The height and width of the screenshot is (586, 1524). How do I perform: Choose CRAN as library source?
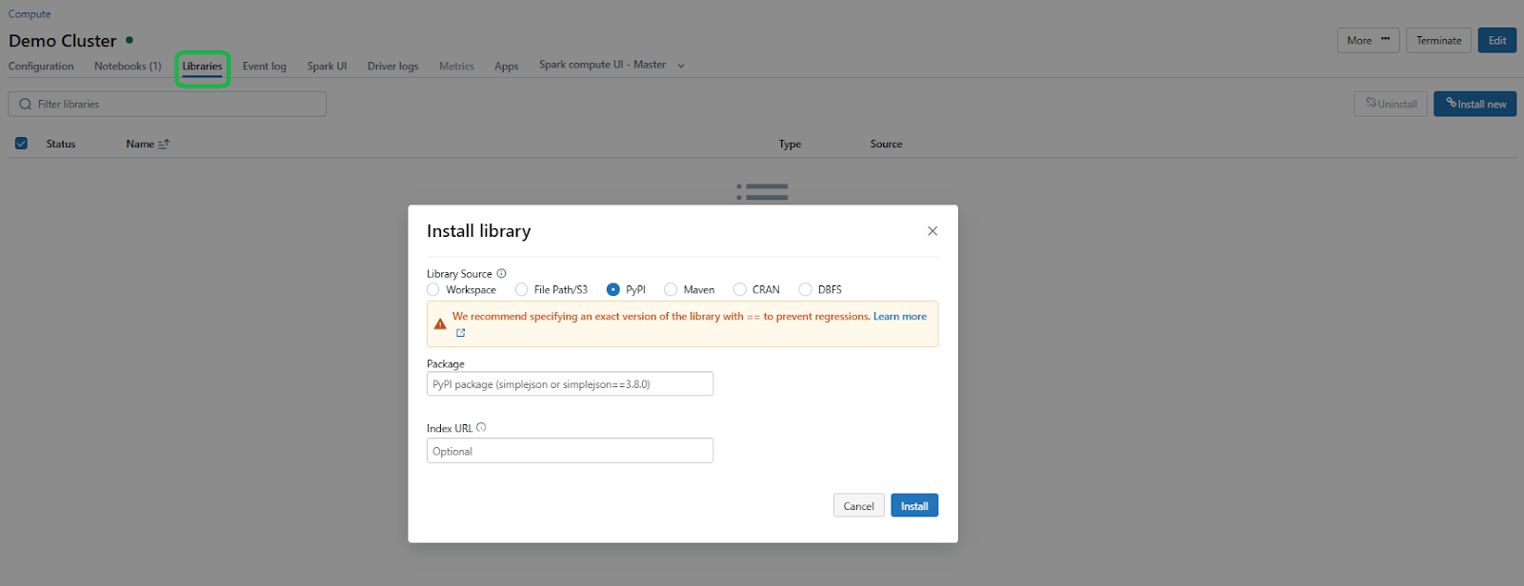point(740,290)
